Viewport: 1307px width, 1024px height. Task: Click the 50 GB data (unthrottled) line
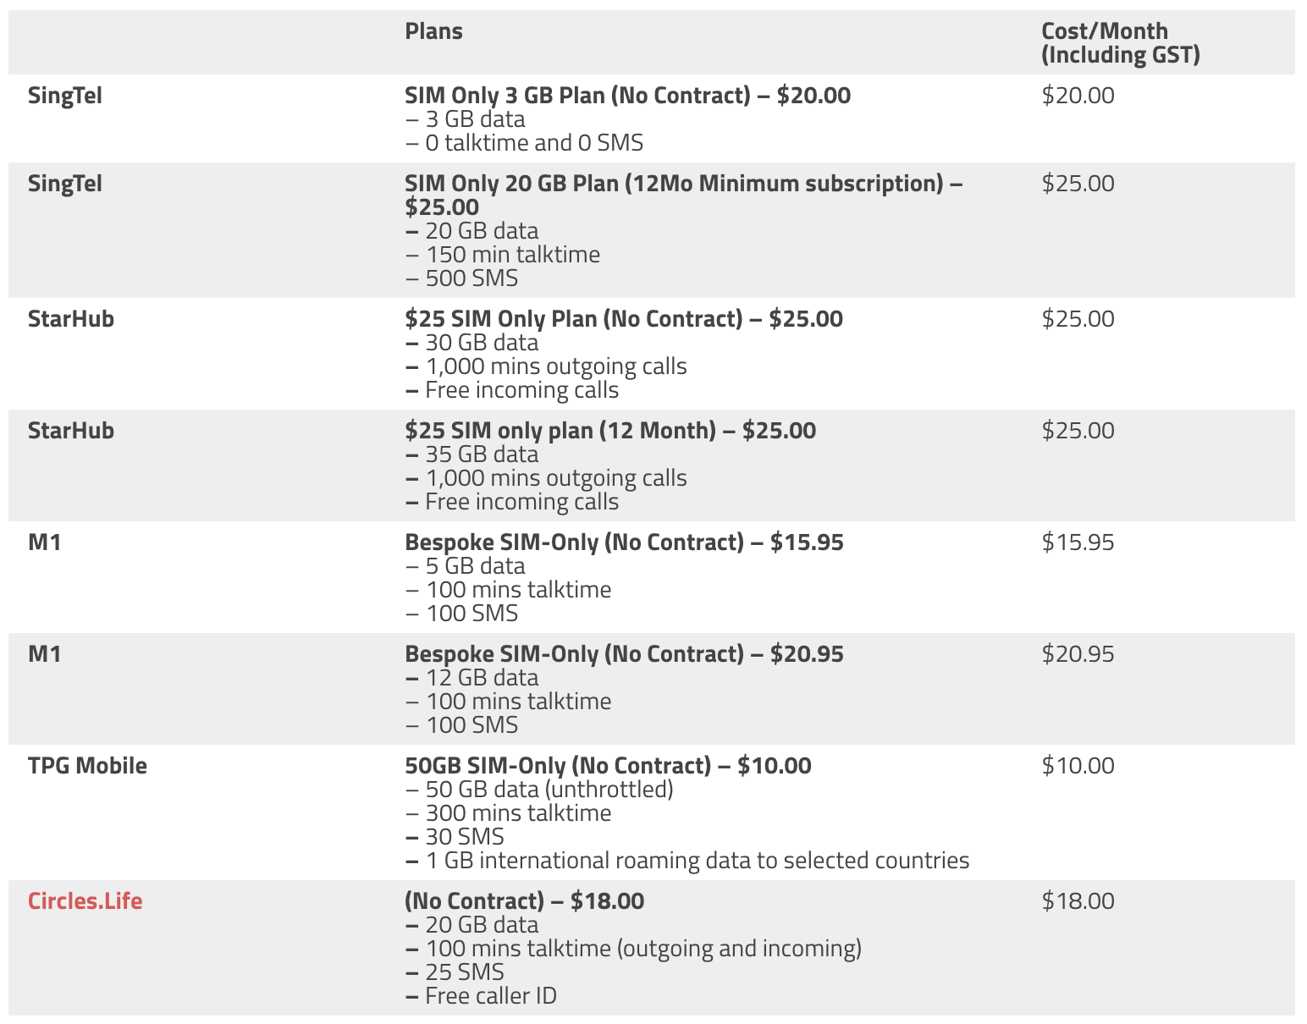coord(539,790)
